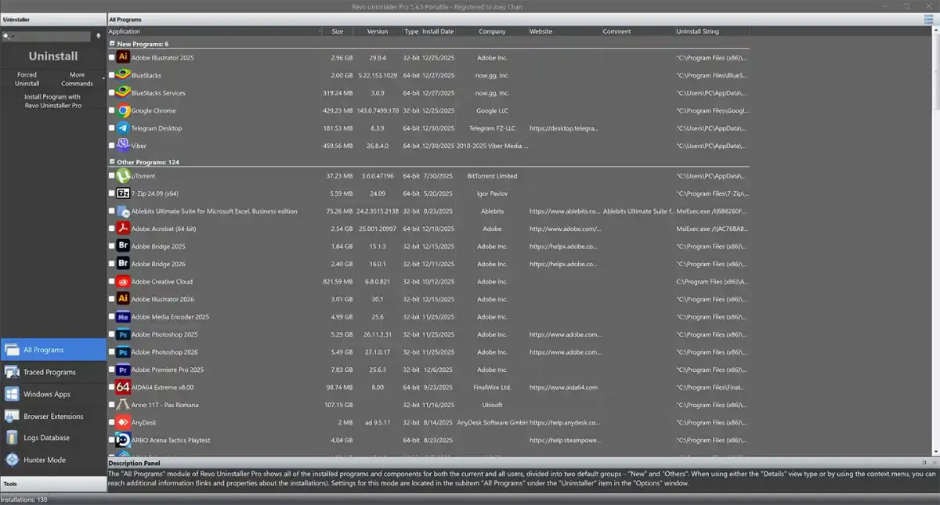
Task: Click the Viber application icon
Action: click(123, 146)
